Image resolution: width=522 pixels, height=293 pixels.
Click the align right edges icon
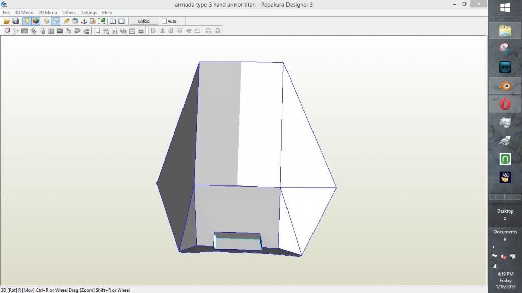pyautogui.click(x=171, y=31)
